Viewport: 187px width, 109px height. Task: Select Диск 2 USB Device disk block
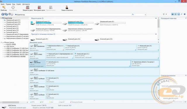37,64
